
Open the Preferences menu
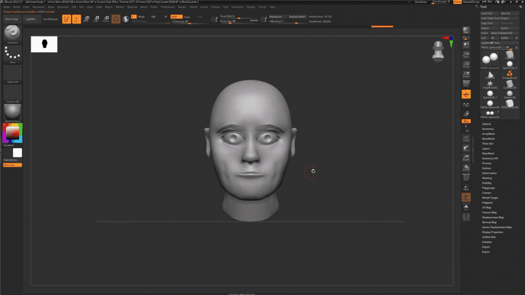click(167, 7)
